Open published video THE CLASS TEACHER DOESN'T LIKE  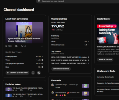click(x=28, y=88)
